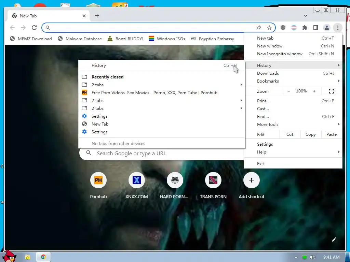Click the green tray status icon
The height and width of the screenshot is (262, 350).
point(305,257)
